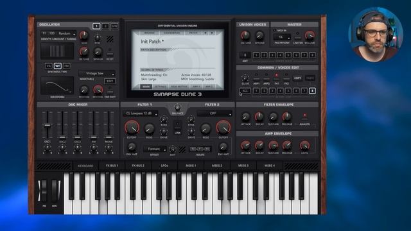Open the MSEG 4 tab
This screenshot has width=411, height=231.
pos(270,166)
